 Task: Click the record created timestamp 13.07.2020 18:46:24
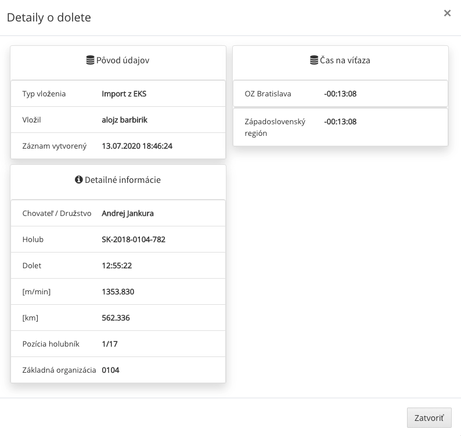[137, 146]
